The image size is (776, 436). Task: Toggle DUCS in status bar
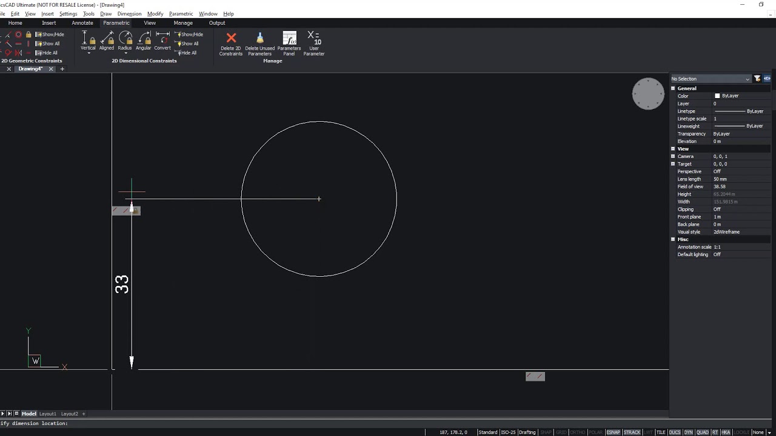[x=674, y=432]
